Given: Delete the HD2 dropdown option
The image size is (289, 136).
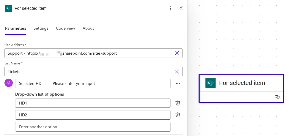Looking at the screenshot, I should click(178, 115).
